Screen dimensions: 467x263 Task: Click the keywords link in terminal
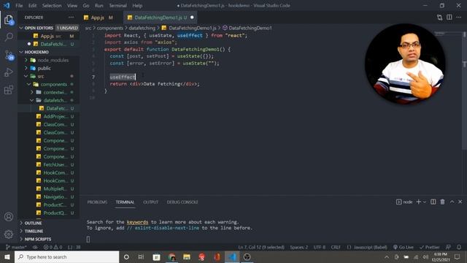click(137, 222)
